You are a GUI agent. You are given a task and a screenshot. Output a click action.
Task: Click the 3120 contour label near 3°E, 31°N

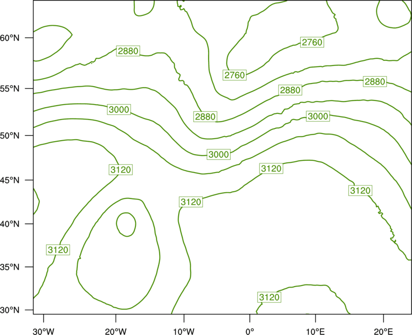pos(269,297)
